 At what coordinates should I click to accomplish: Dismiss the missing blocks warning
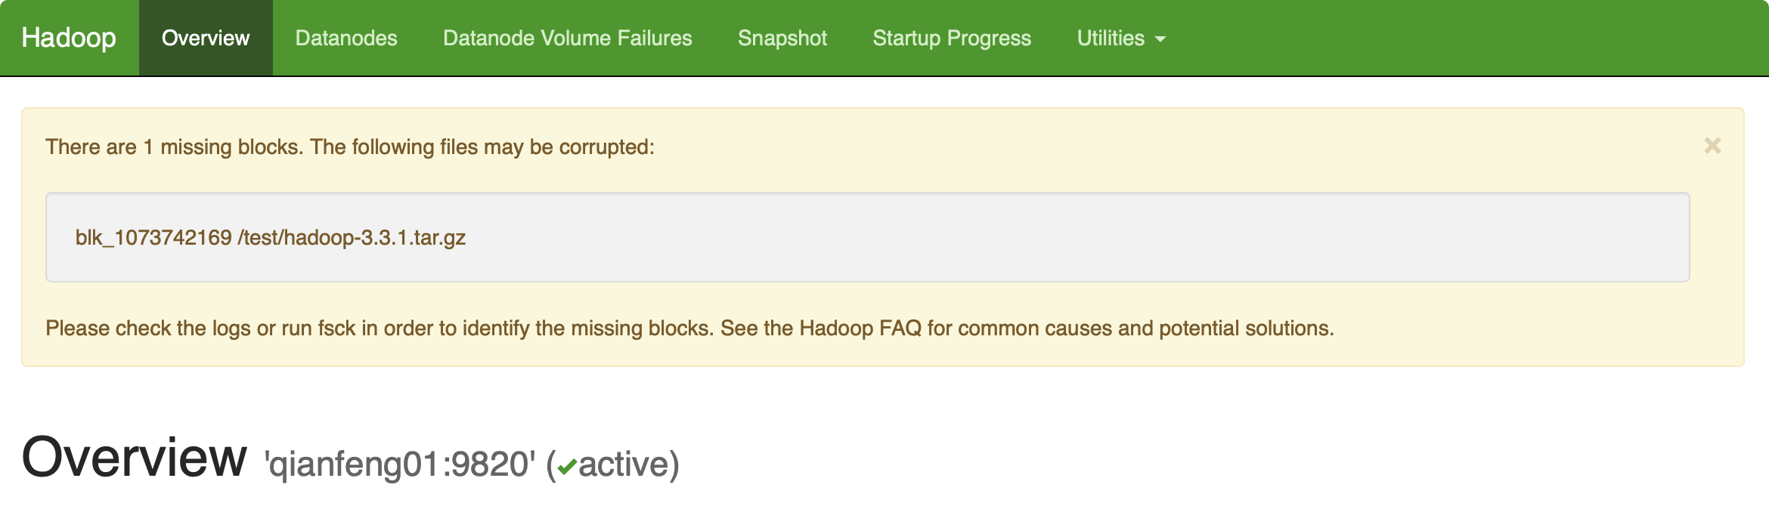pos(1712,146)
